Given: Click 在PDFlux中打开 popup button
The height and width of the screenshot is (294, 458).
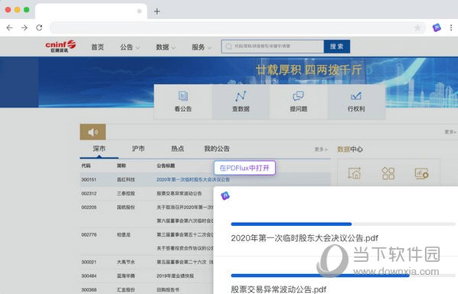Looking at the screenshot, I should point(244,168).
